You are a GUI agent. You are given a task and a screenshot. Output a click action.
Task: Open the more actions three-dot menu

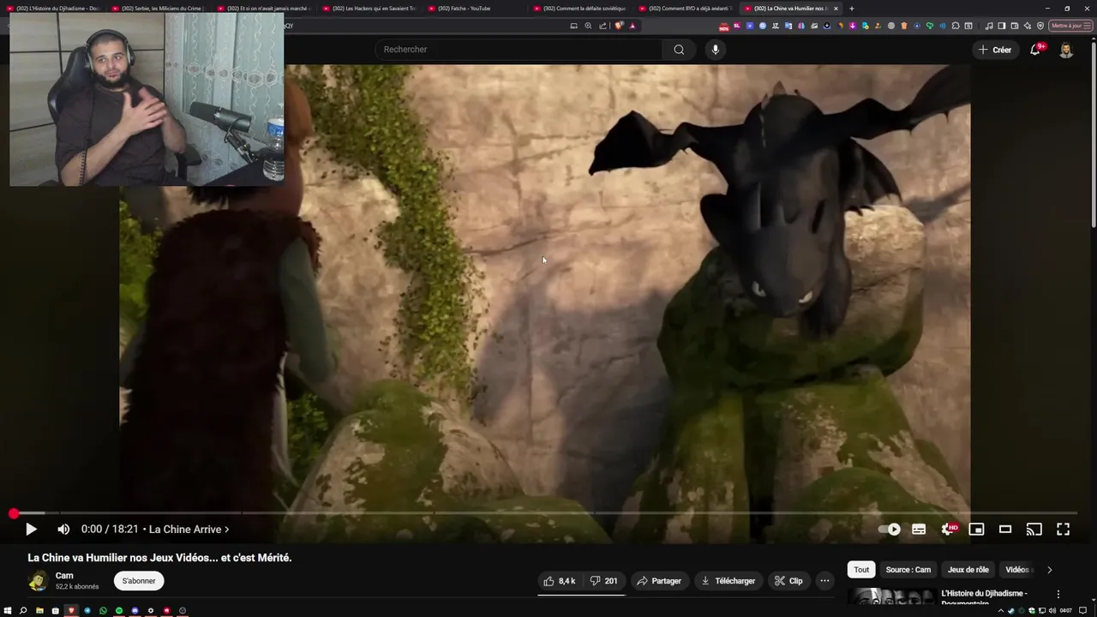tap(824, 581)
